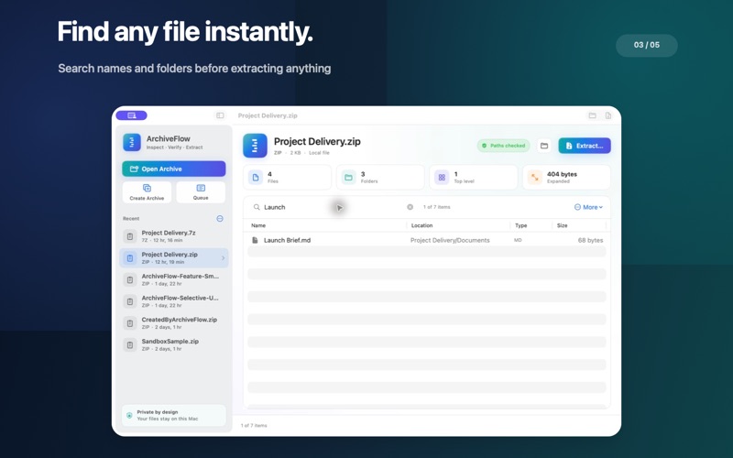Viewport: 733px width, 458px height.
Task: Click the MD type cell
Action: [x=518, y=240]
